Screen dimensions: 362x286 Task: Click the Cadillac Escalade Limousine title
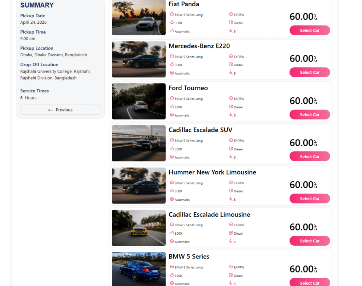tap(209, 214)
